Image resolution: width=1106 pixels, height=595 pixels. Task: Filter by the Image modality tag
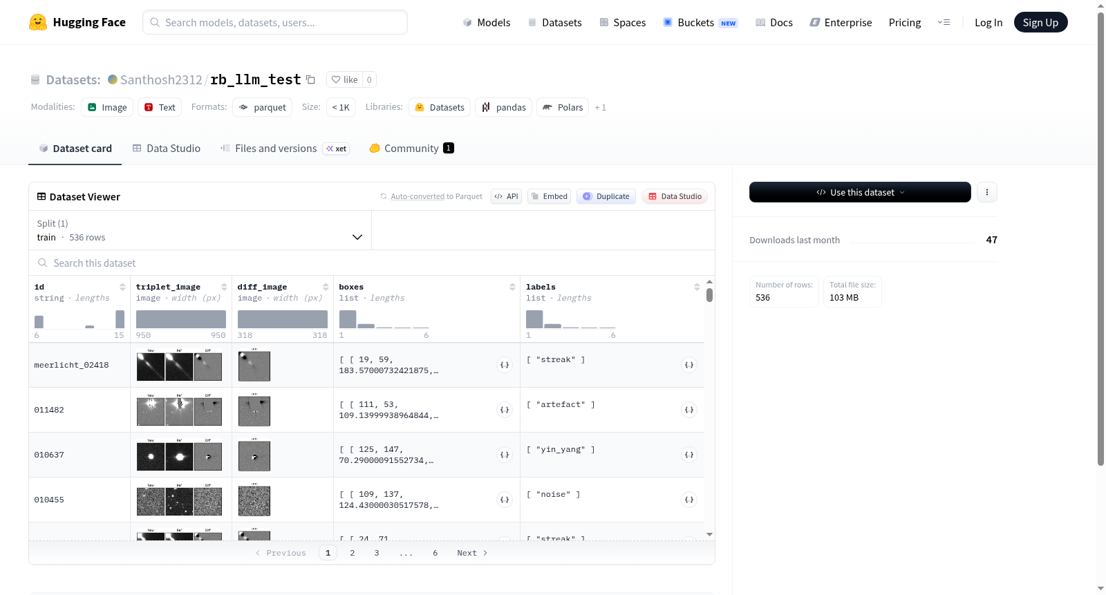(x=107, y=107)
